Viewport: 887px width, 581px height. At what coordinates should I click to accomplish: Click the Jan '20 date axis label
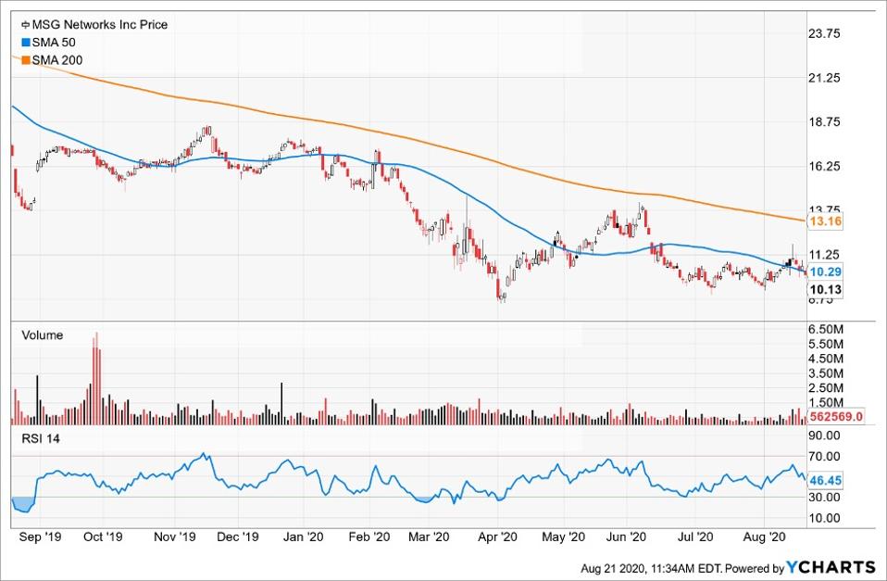303,537
